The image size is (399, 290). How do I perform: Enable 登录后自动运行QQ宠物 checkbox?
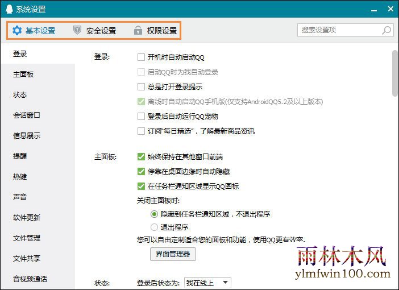pyautogui.click(x=141, y=117)
